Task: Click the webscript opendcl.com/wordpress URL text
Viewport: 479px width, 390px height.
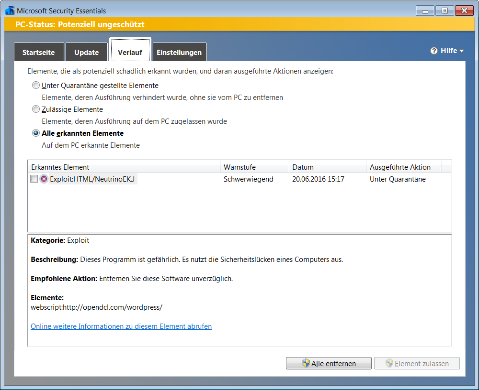Action: click(x=97, y=307)
